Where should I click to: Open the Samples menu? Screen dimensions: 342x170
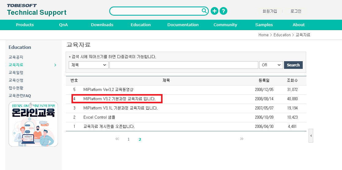264,25
